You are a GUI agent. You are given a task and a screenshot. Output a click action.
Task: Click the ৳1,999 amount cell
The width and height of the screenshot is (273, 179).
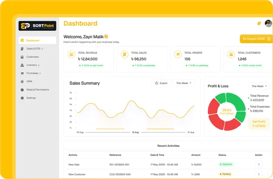[196, 174]
